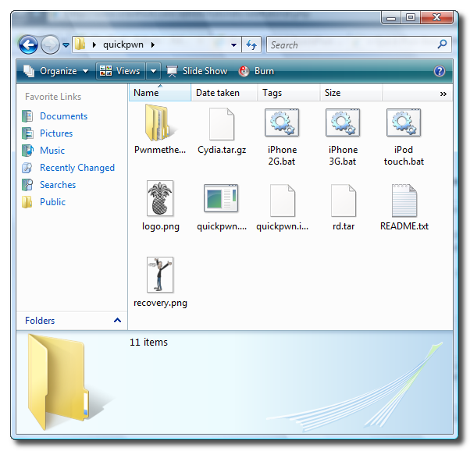This screenshot has width=470, height=451.
Task: Open the Views dropdown arrow
Action: (x=153, y=71)
